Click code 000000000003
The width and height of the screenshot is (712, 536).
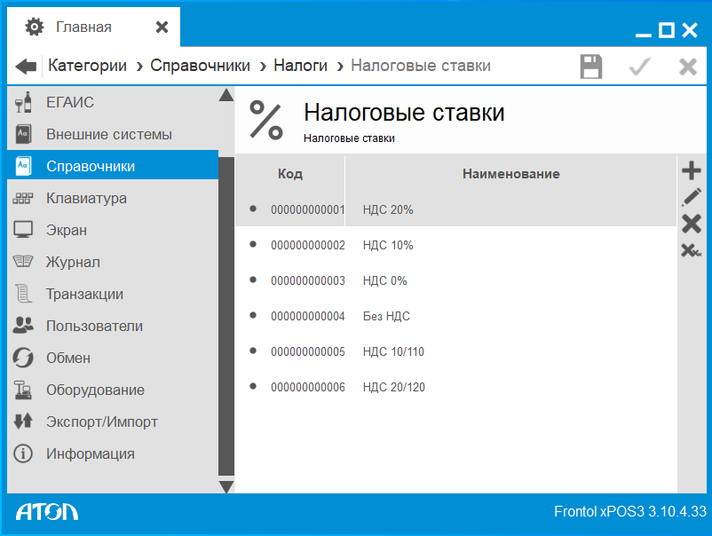click(x=308, y=280)
